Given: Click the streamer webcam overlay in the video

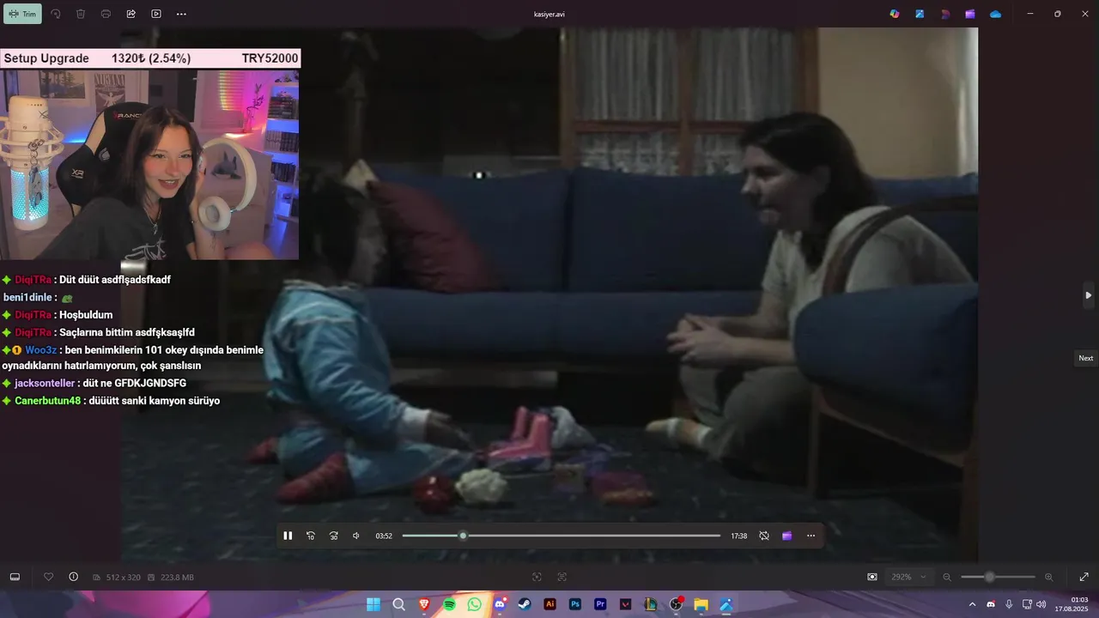Looking at the screenshot, I should (149, 165).
